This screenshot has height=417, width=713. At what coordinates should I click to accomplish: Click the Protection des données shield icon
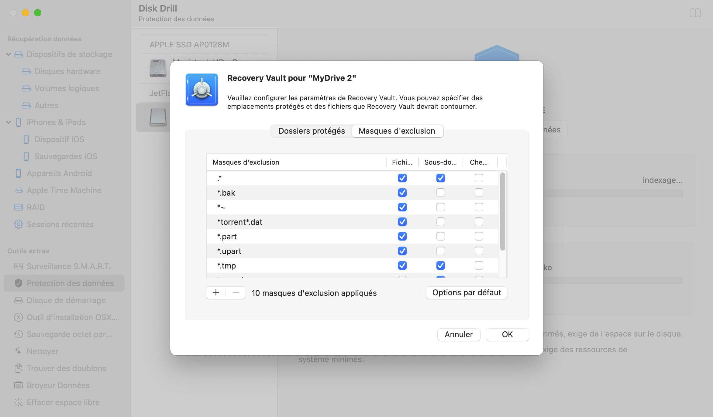pos(19,283)
